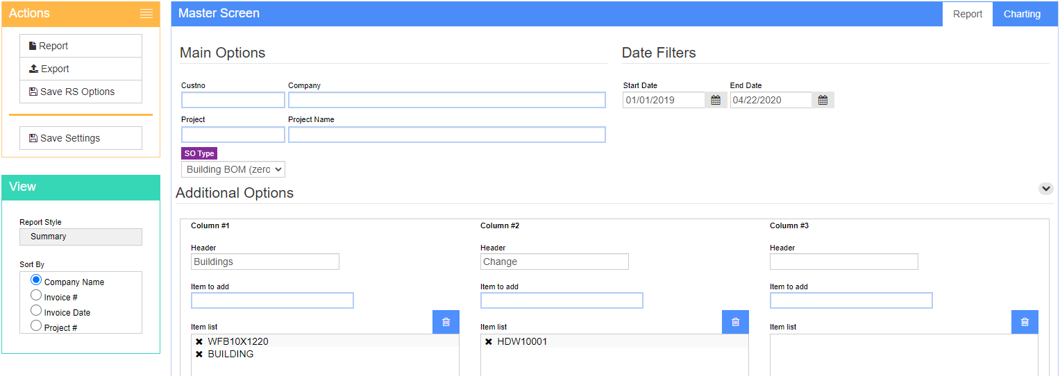Focus the empty Column #3 Header field
Screen dimensions: 1060x376
coord(844,262)
